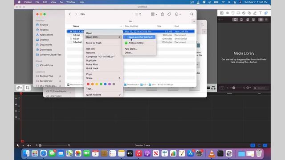Open Safari from the Dock
This screenshot has height=160, width=285.
(x=44, y=153)
